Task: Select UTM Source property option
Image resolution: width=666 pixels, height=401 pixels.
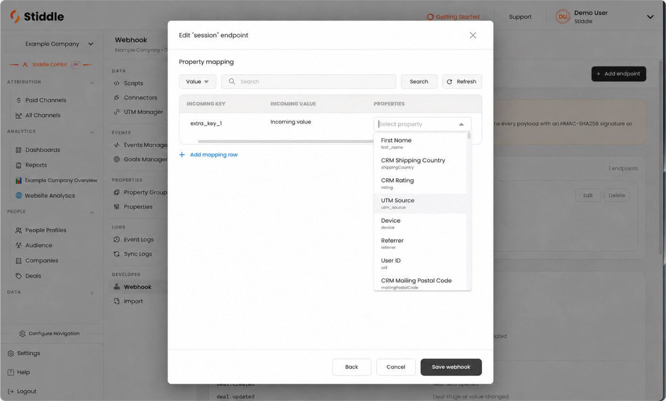Action: point(420,203)
